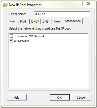Select the DNS tab

coord(46,21)
